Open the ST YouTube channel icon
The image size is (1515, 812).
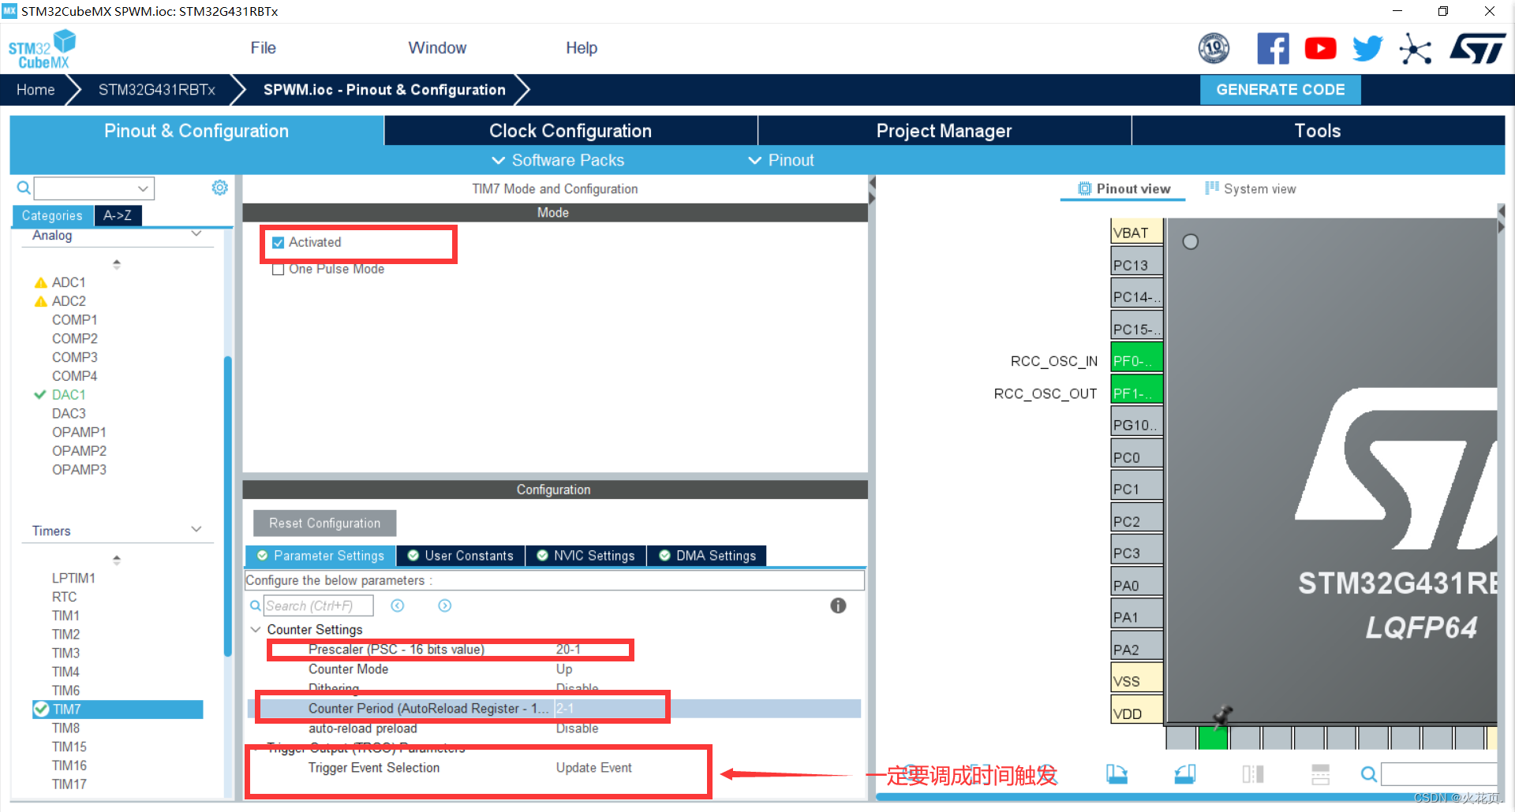1320,49
